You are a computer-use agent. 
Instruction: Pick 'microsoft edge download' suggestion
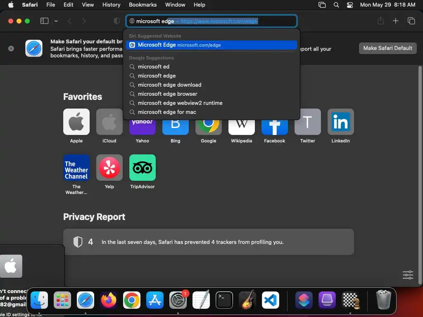point(211,85)
